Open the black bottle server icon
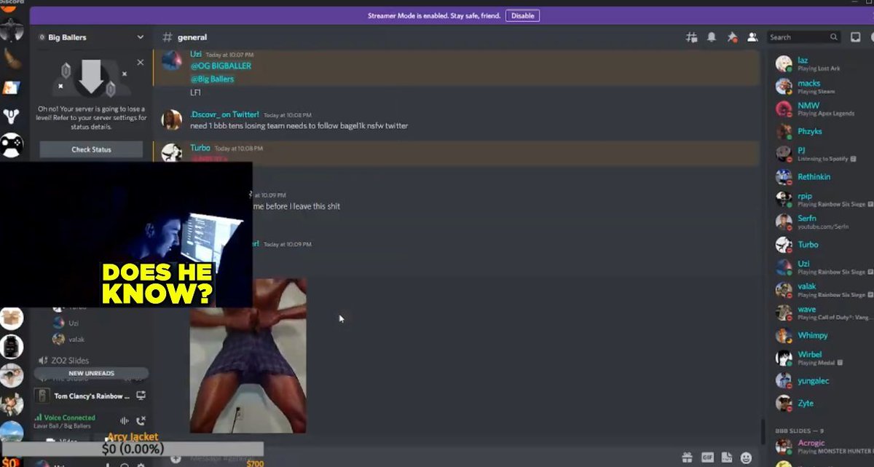 point(12,346)
